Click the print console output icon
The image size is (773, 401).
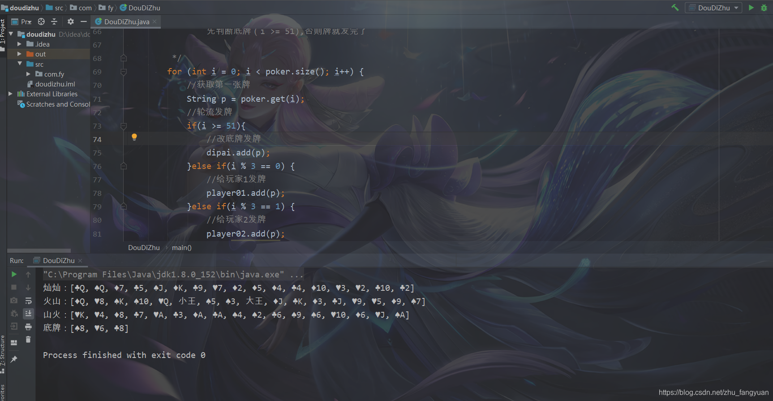click(28, 326)
